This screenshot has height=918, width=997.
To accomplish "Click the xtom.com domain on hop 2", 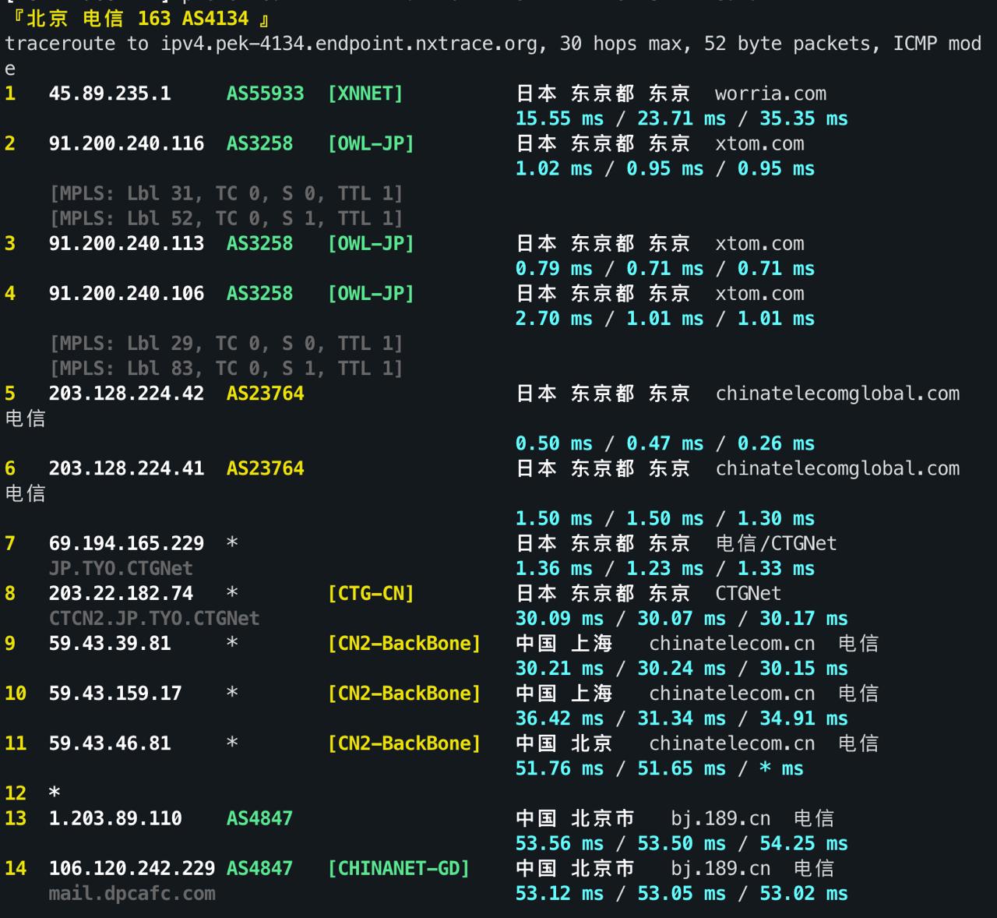I will tap(759, 143).
